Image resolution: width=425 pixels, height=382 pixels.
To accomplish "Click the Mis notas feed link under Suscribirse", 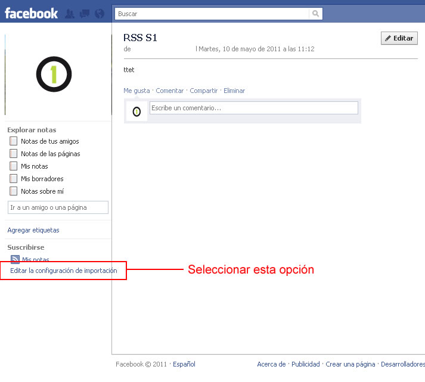I will [x=36, y=259].
